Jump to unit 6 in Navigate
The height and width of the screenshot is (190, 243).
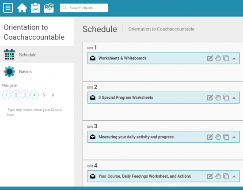[x=53, y=95]
